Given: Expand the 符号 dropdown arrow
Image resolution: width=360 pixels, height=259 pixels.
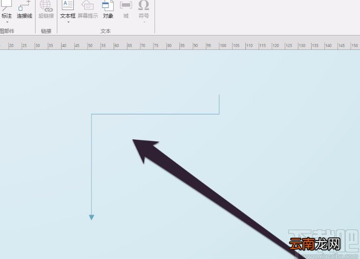Looking at the screenshot, I should [x=144, y=22].
